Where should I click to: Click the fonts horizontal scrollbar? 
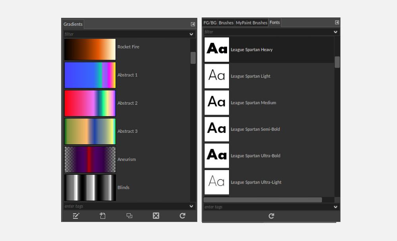point(263,200)
